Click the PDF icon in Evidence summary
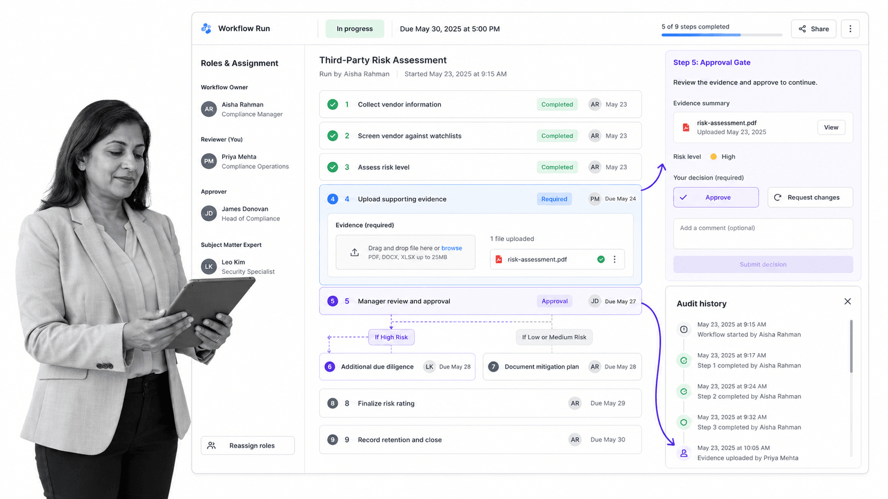 686,128
